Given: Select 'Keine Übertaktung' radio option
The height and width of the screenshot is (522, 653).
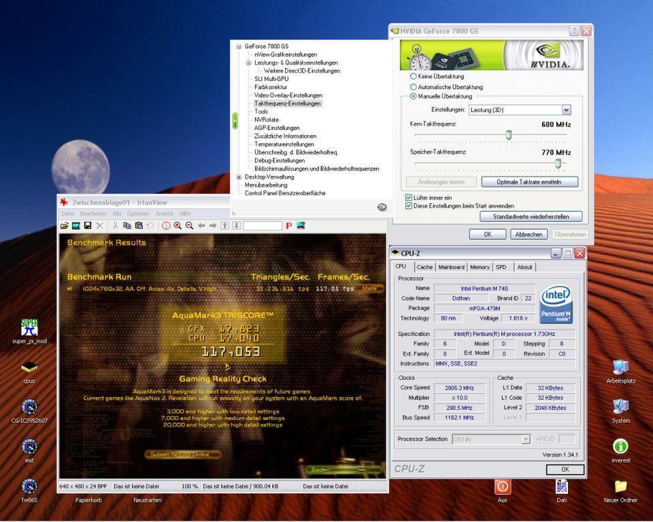Looking at the screenshot, I should [413, 76].
